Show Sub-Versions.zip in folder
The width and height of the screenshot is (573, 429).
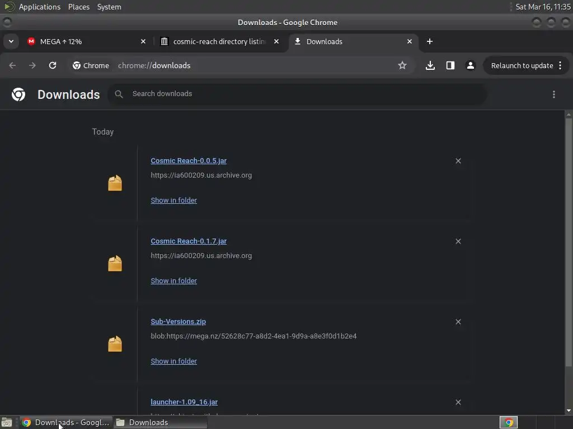pyautogui.click(x=174, y=361)
